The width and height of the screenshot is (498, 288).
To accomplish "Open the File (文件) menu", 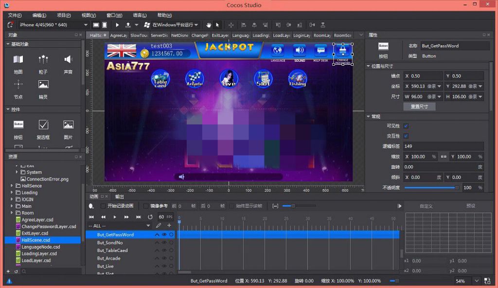I will (x=15, y=15).
